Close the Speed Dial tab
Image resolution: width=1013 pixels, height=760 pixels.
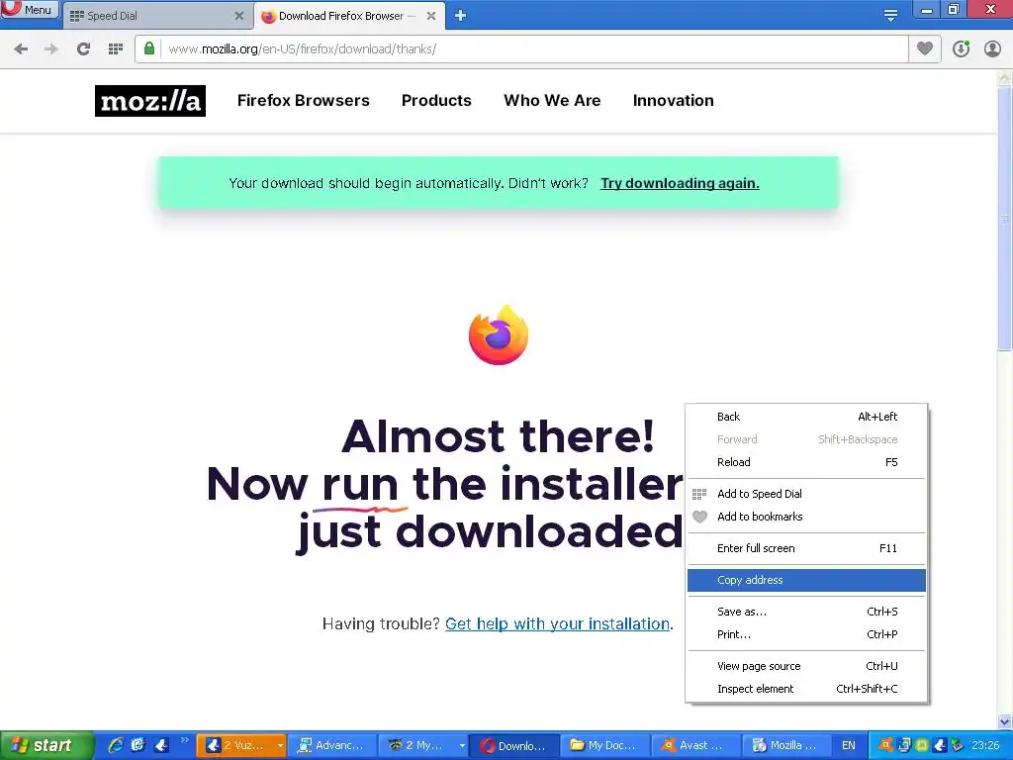click(239, 16)
